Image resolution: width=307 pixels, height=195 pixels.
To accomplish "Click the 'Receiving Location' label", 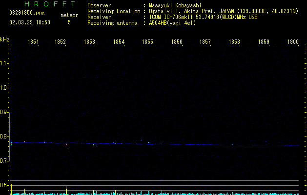I will [x=114, y=11].
